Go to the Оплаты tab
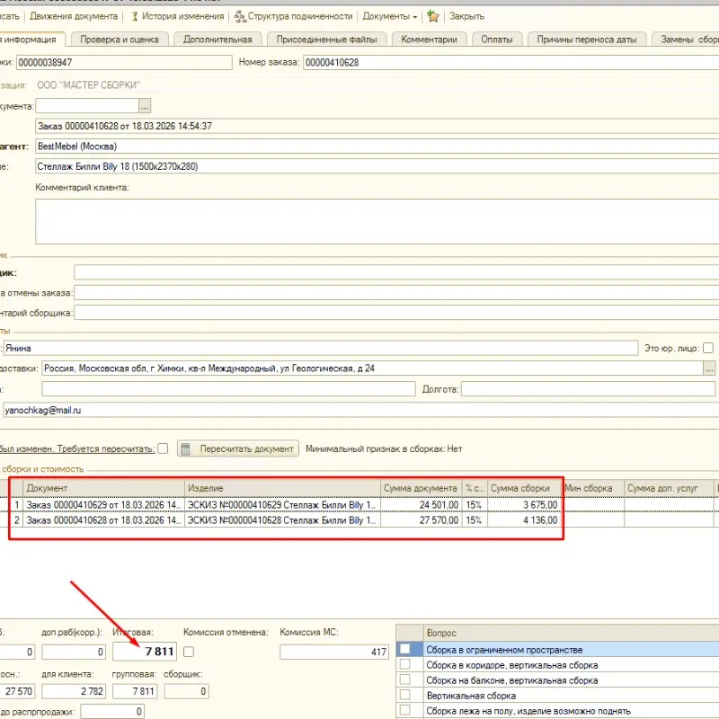 [x=497, y=40]
